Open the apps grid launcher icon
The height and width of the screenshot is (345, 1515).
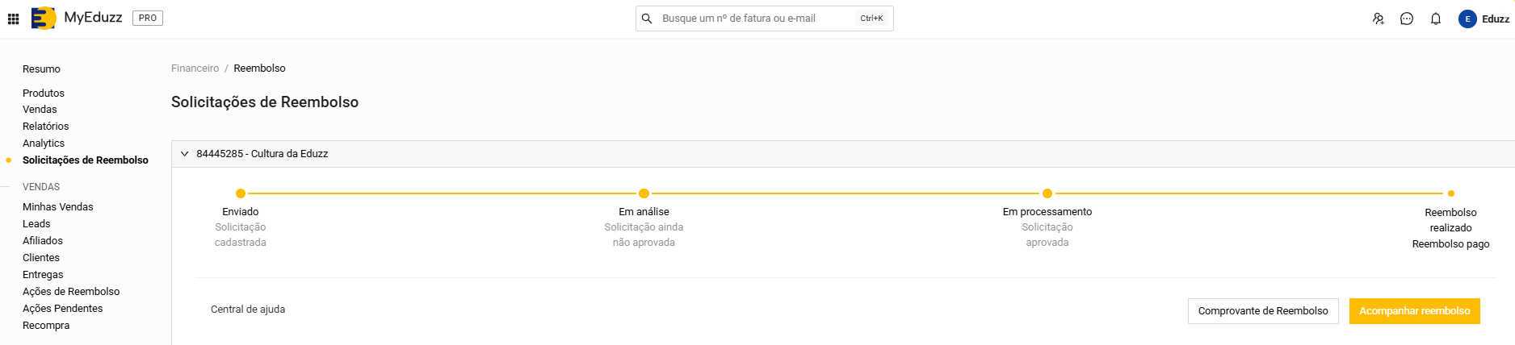pyautogui.click(x=13, y=19)
